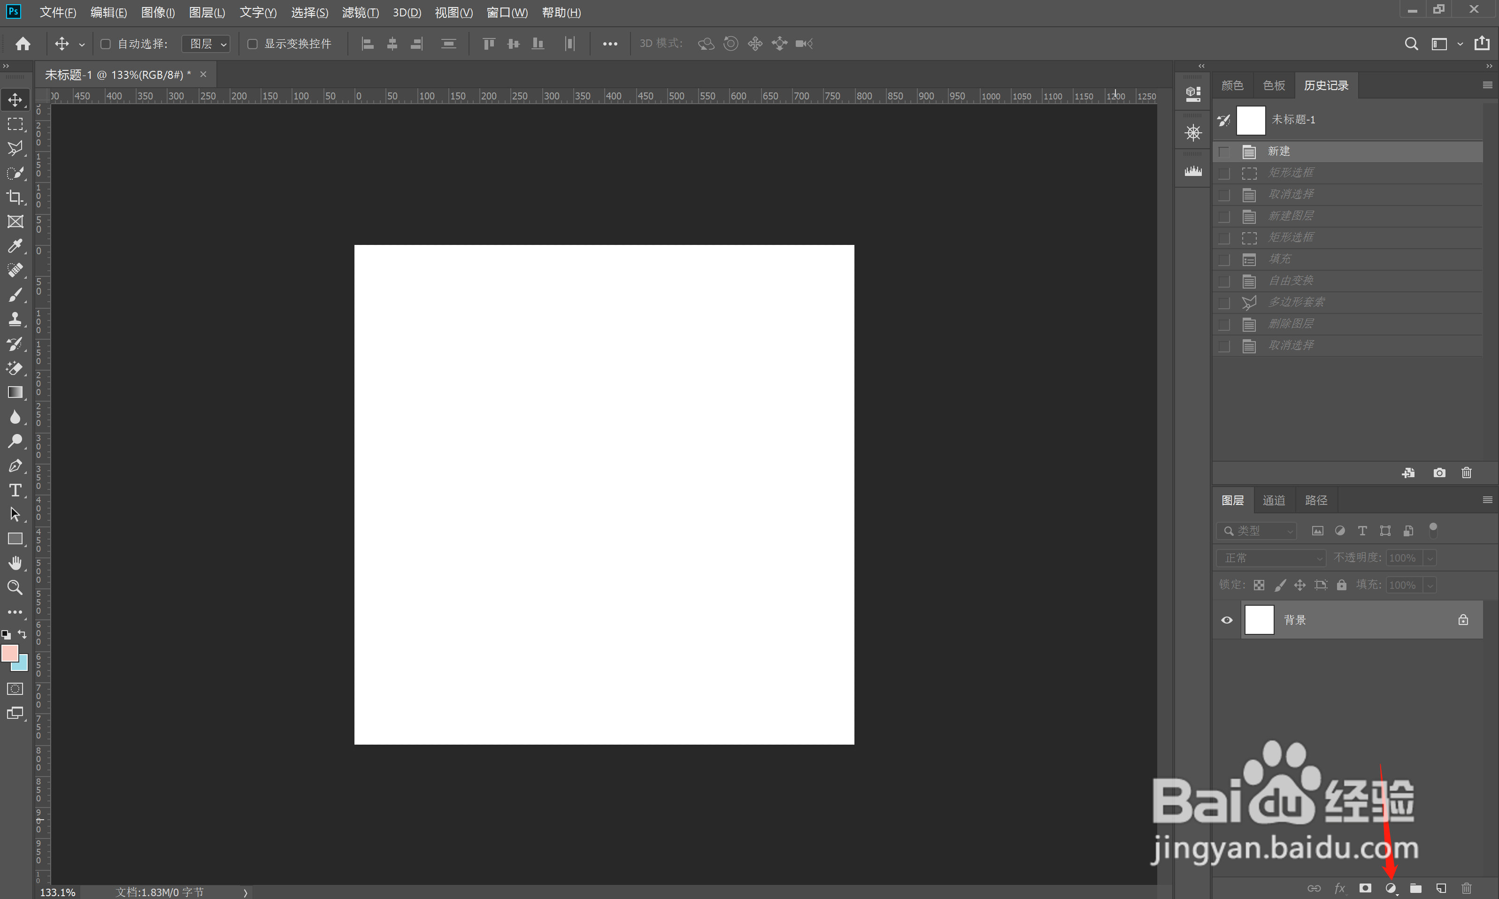This screenshot has width=1499, height=899.
Task: Select the Eyedropper tool
Action: [15, 246]
